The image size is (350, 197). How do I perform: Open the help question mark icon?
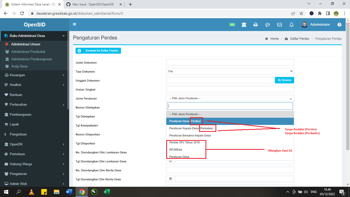click(x=339, y=25)
